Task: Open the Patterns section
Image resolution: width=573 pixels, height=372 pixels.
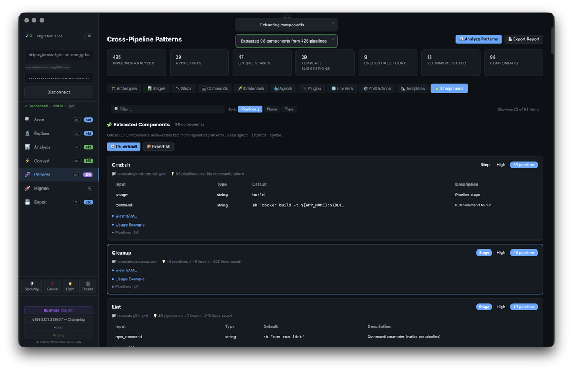Action: pos(58,175)
